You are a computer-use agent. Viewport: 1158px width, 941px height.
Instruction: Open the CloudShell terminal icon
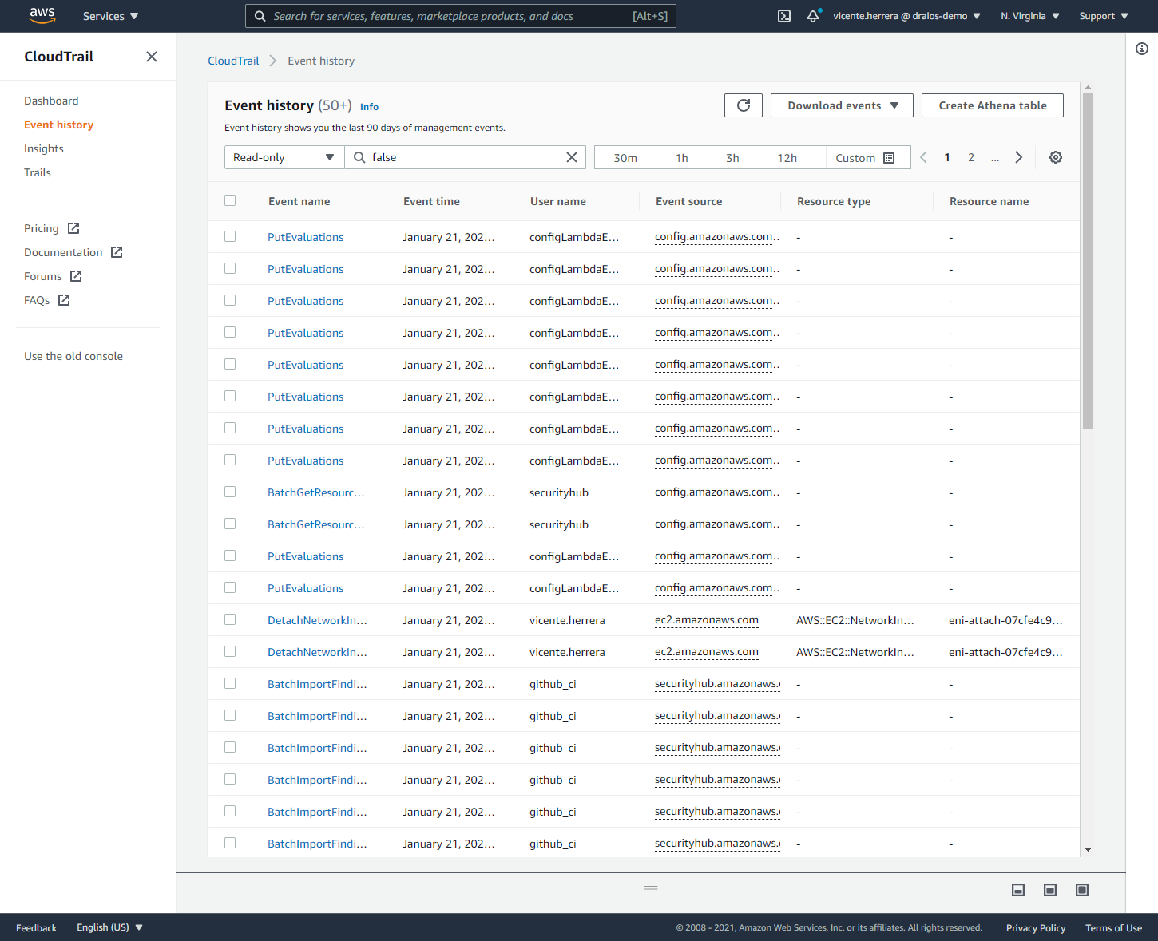click(784, 16)
